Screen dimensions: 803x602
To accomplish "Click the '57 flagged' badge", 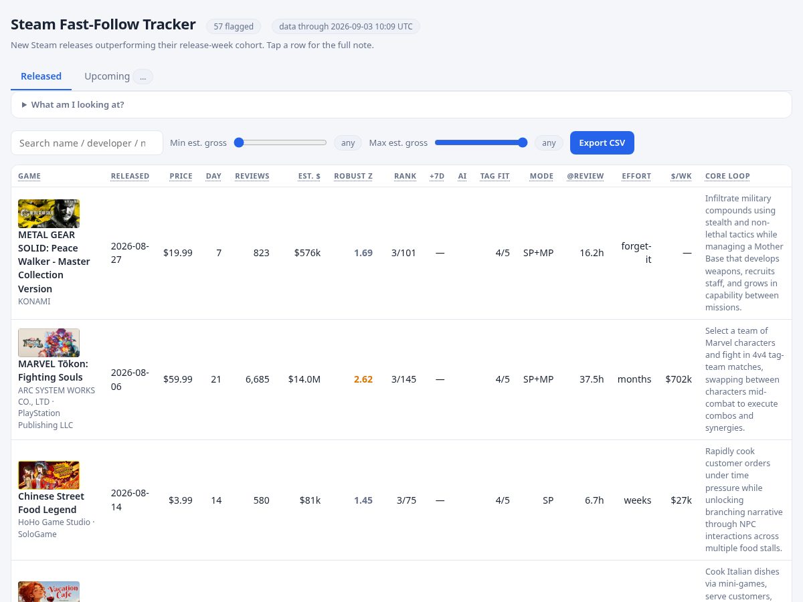I will click(234, 27).
